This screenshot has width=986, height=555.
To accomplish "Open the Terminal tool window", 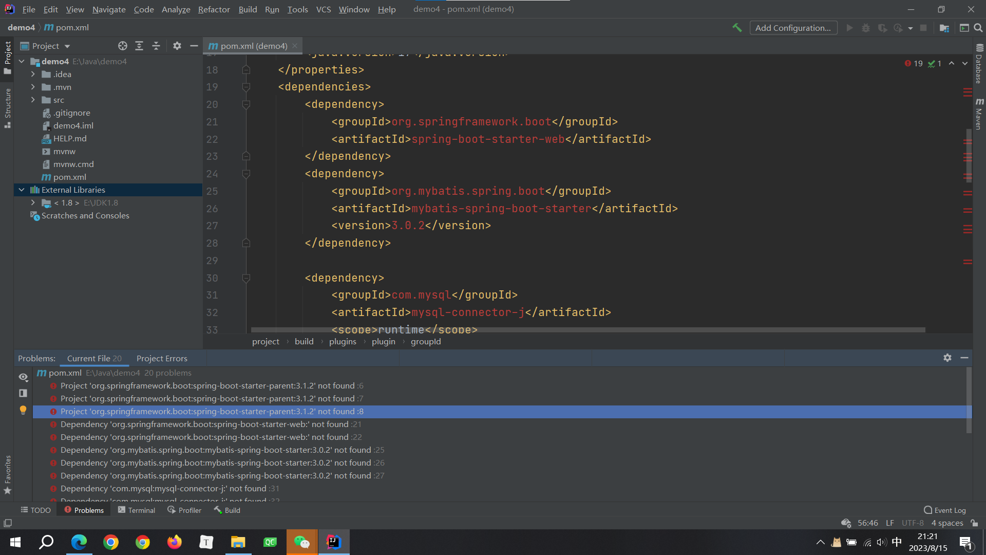I will coord(137,510).
